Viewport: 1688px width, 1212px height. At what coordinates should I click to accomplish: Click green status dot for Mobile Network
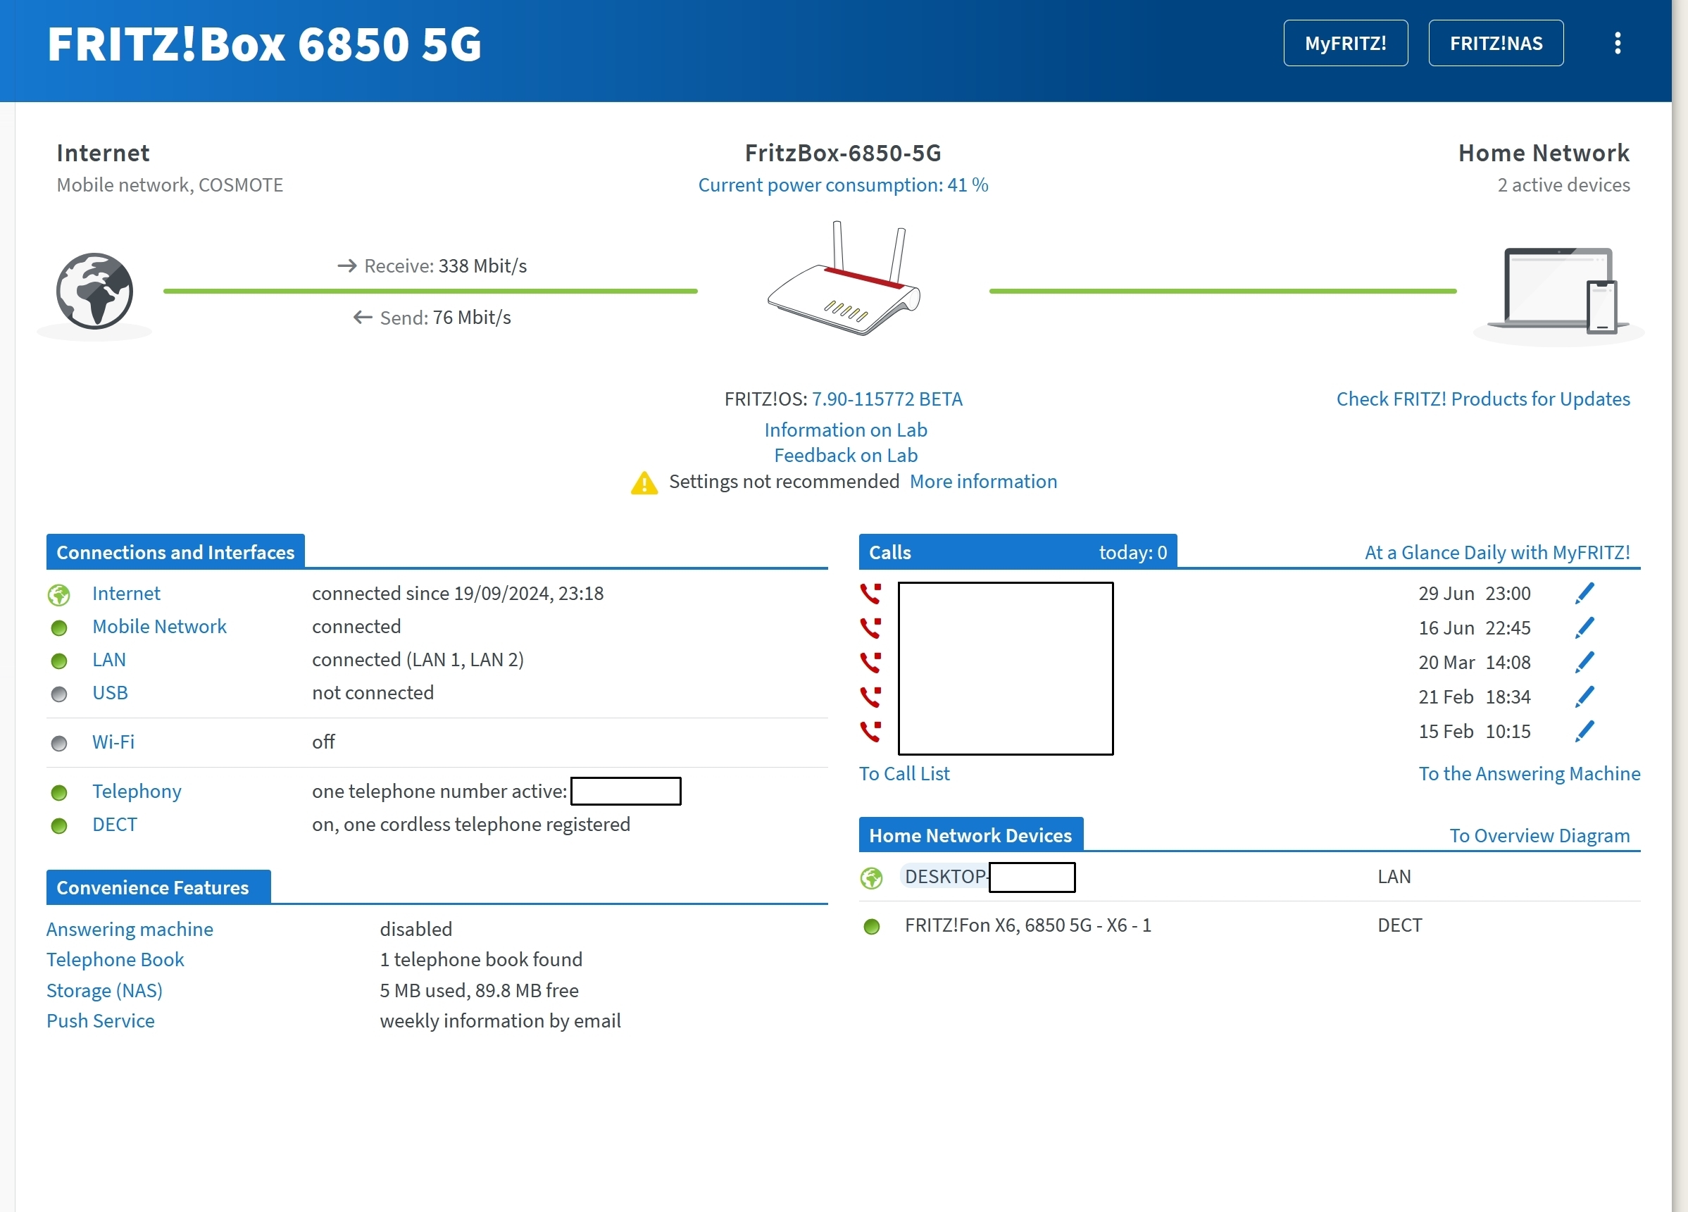58,627
